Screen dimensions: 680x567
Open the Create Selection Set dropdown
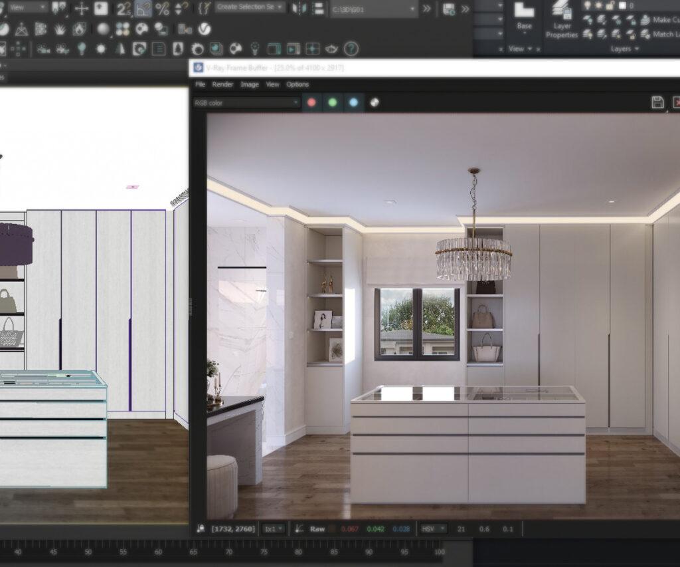click(x=250, y=7)
